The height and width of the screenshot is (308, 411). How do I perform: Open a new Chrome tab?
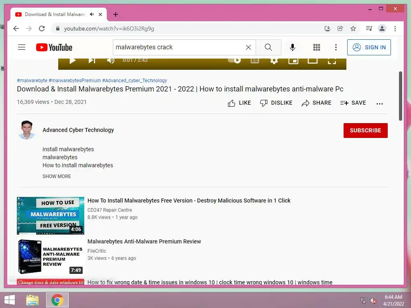tap(116, 14)
